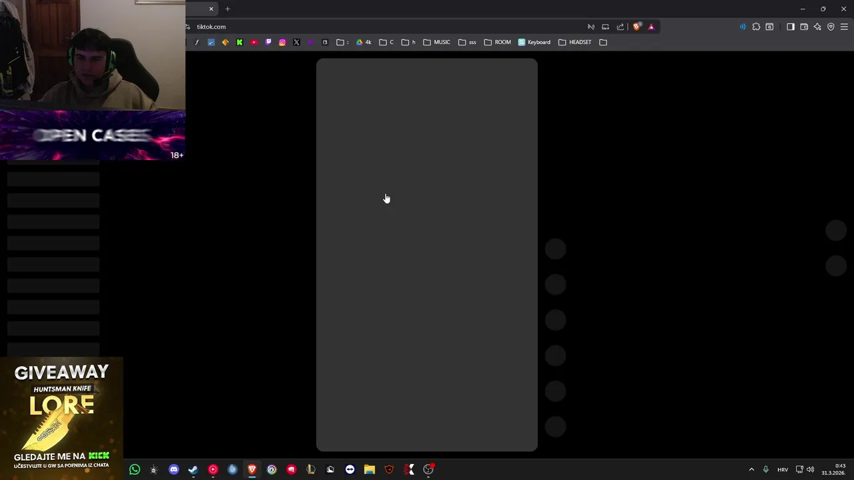Screen dimensions: 854x480
Task: Open the clock showing 0:43
Action: 835,469
